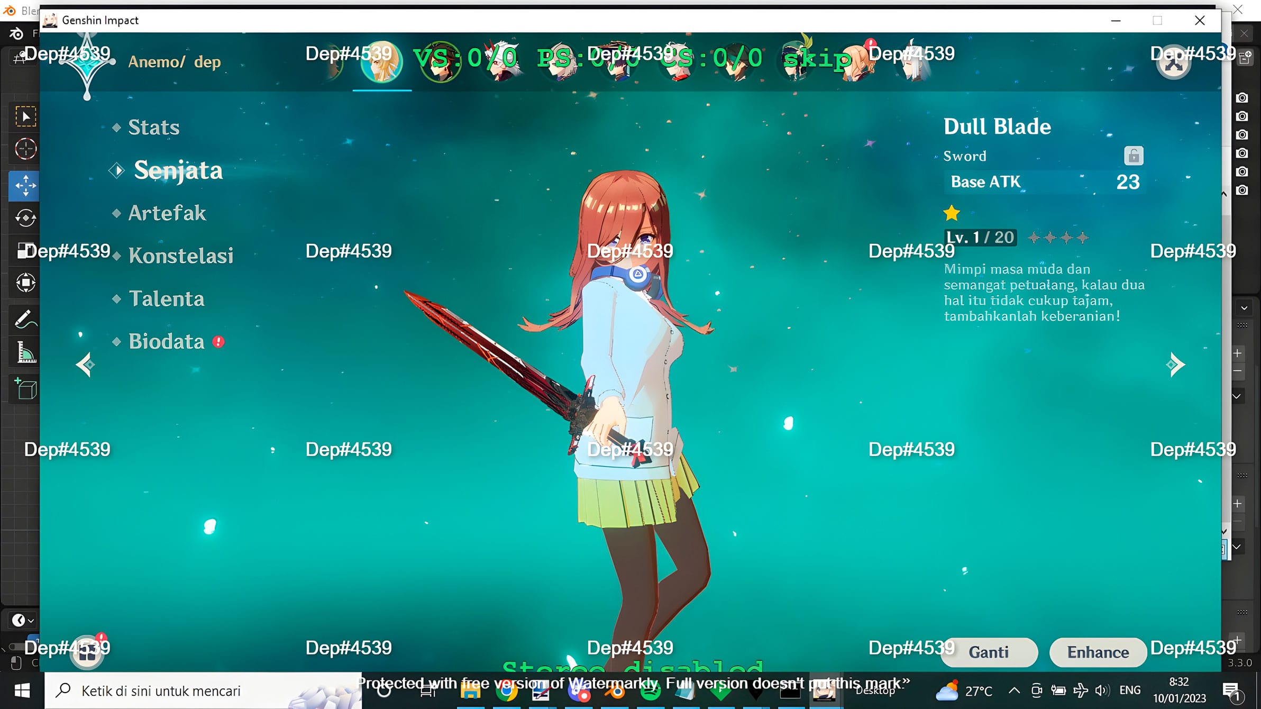The width and height of the screenshot is (1261, 709).
Task: Open clock and calendar showing 8:32
Action: click(1179, 690)
